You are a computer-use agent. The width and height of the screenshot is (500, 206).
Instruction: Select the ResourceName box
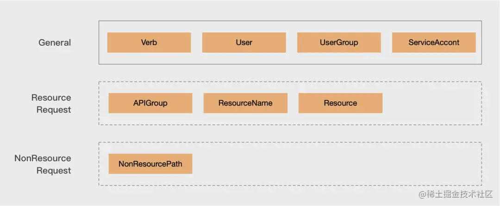click(x=245, y=103)
